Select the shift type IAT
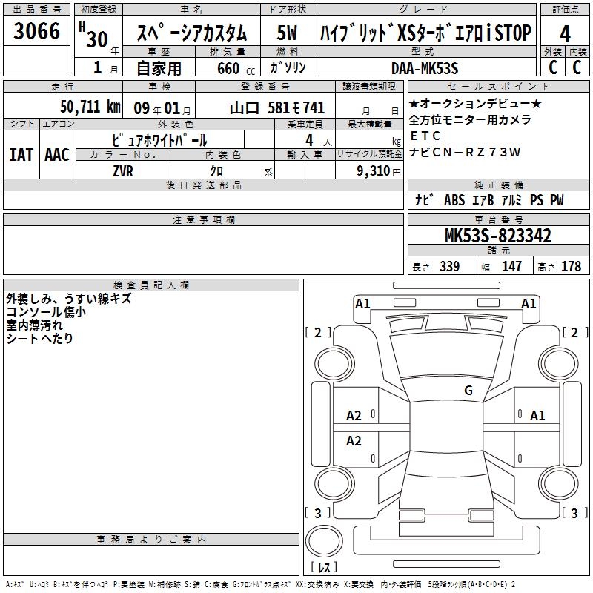 (21, 155)
